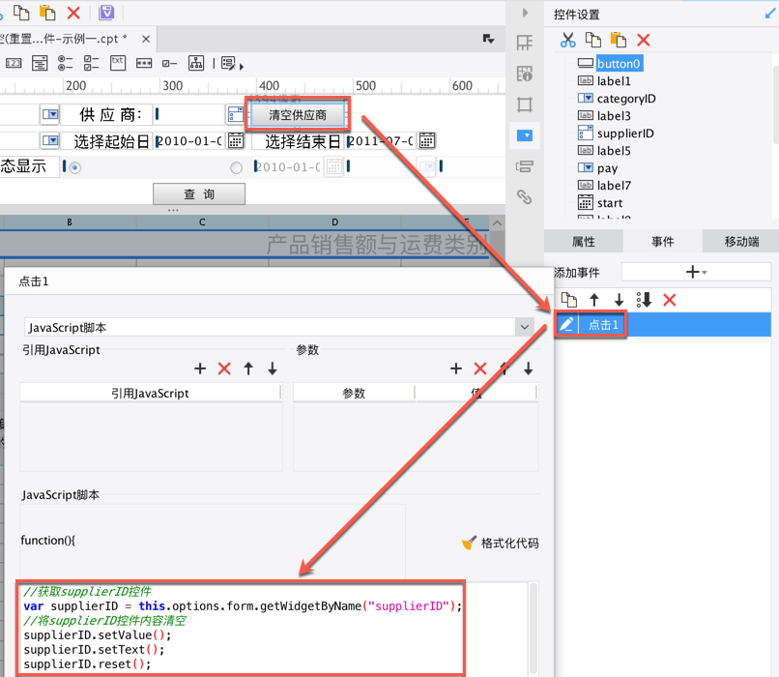Image resolution: width=779 pixels, height=677 pixels.
Task: Click the paste icon in the top toolbar
Action: pyautogui.click(x=47, y=13)
